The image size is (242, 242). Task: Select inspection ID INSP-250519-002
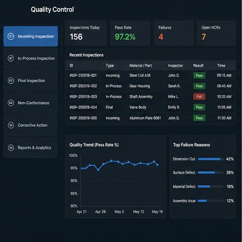click(83, 86)
